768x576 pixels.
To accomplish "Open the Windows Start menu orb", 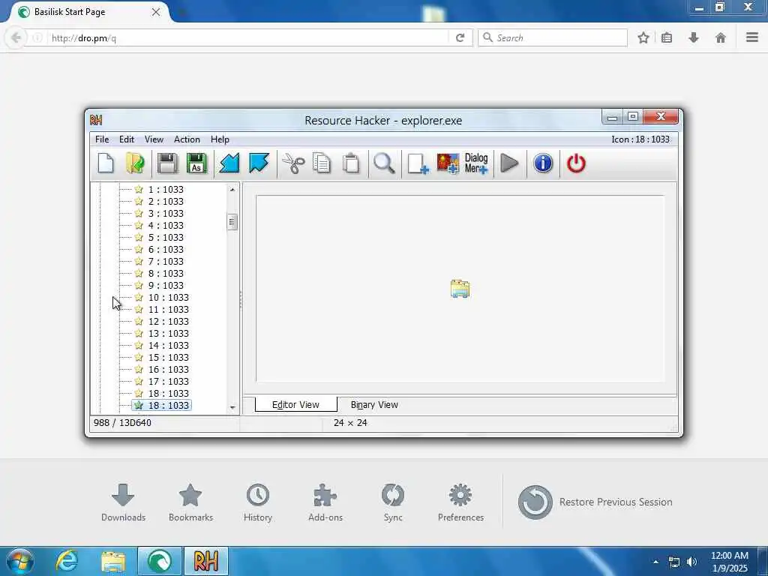I will (19, 561).
